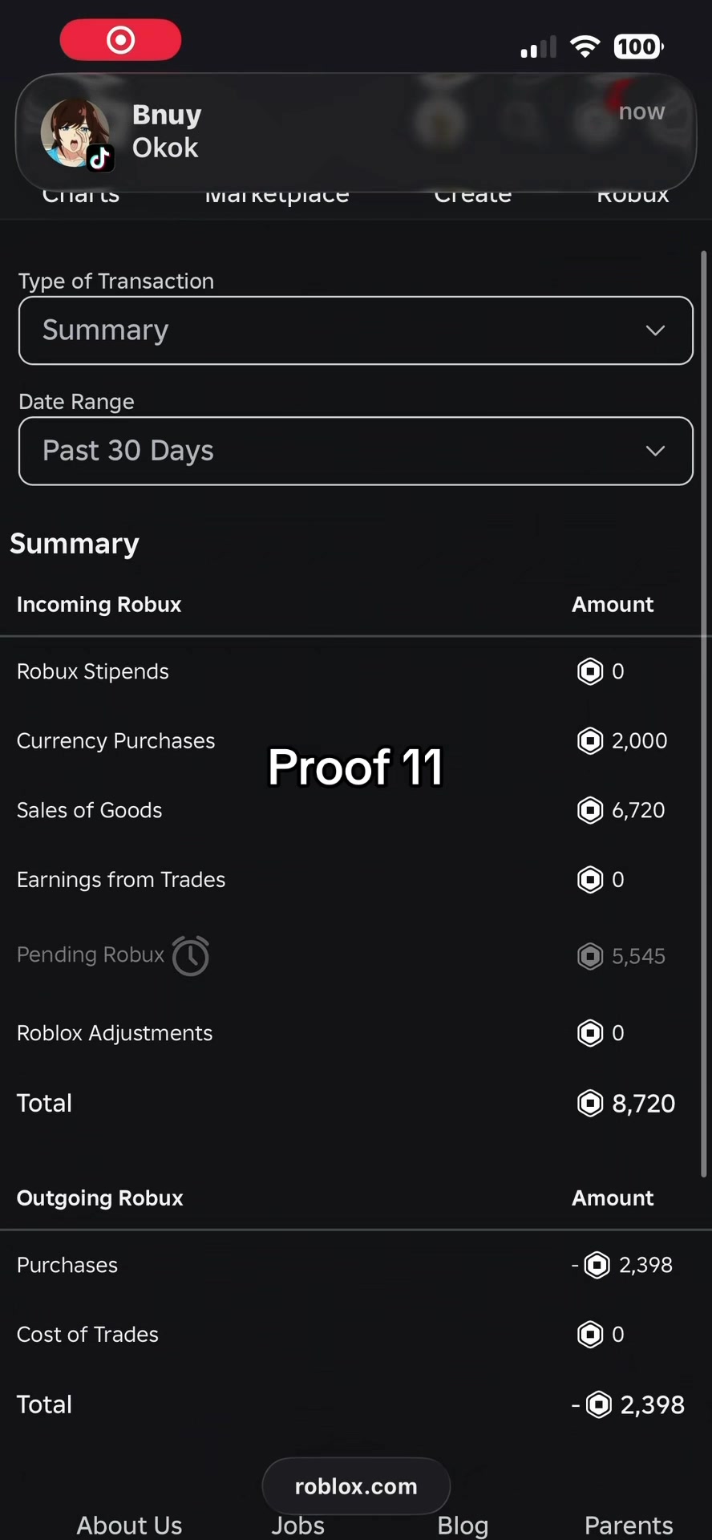Tap the roblox.com address pill
Image resolution: width=712 pixels, height=1540 pixels.
356,1486
